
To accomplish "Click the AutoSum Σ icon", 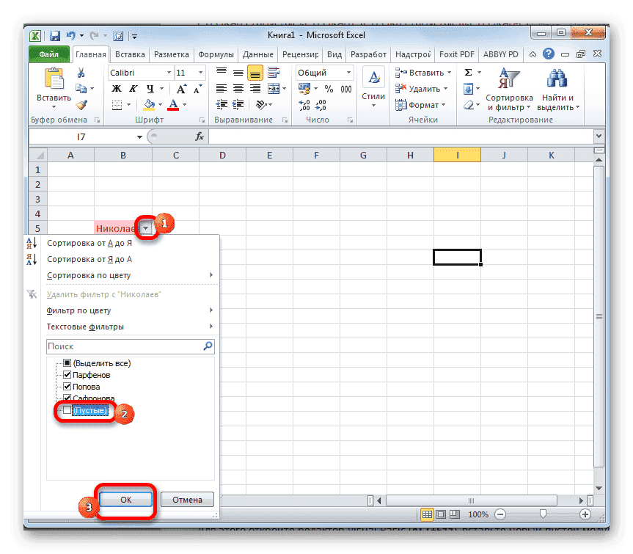I will point(467,72).
